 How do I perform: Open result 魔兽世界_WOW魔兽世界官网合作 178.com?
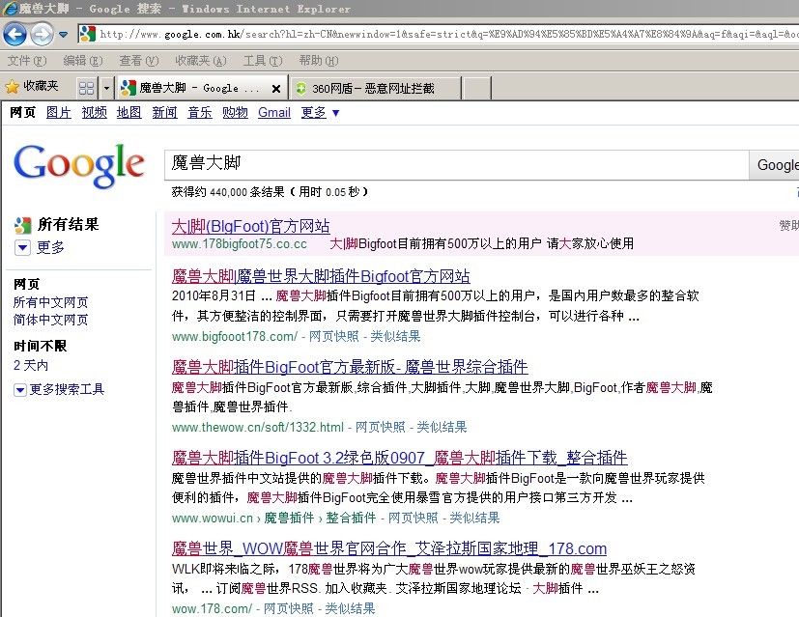point(389,548)
